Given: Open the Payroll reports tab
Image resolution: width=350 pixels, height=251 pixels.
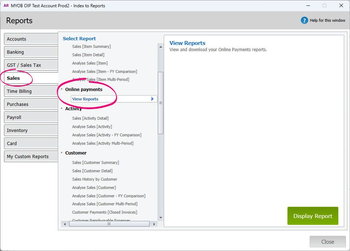Looking at the screenshot, I should coord(31,117).
